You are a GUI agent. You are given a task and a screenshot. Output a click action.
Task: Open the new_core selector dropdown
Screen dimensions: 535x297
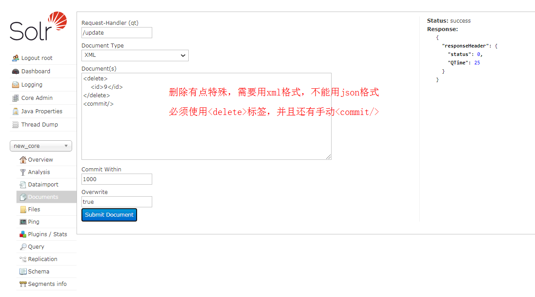(41, 146)
